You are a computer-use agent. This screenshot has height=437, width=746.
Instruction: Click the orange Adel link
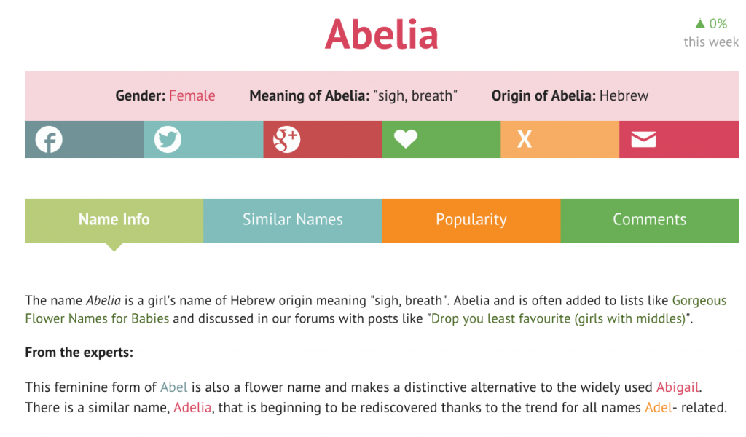point(658,408)
